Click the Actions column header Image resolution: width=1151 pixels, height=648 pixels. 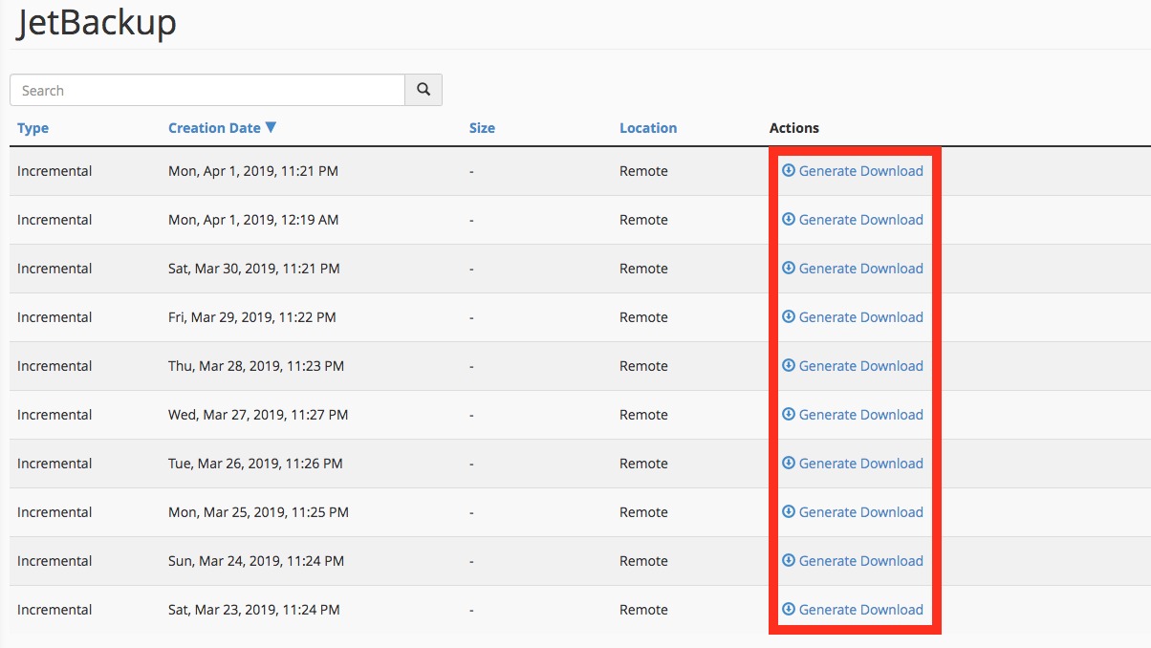tap(794, 128)
